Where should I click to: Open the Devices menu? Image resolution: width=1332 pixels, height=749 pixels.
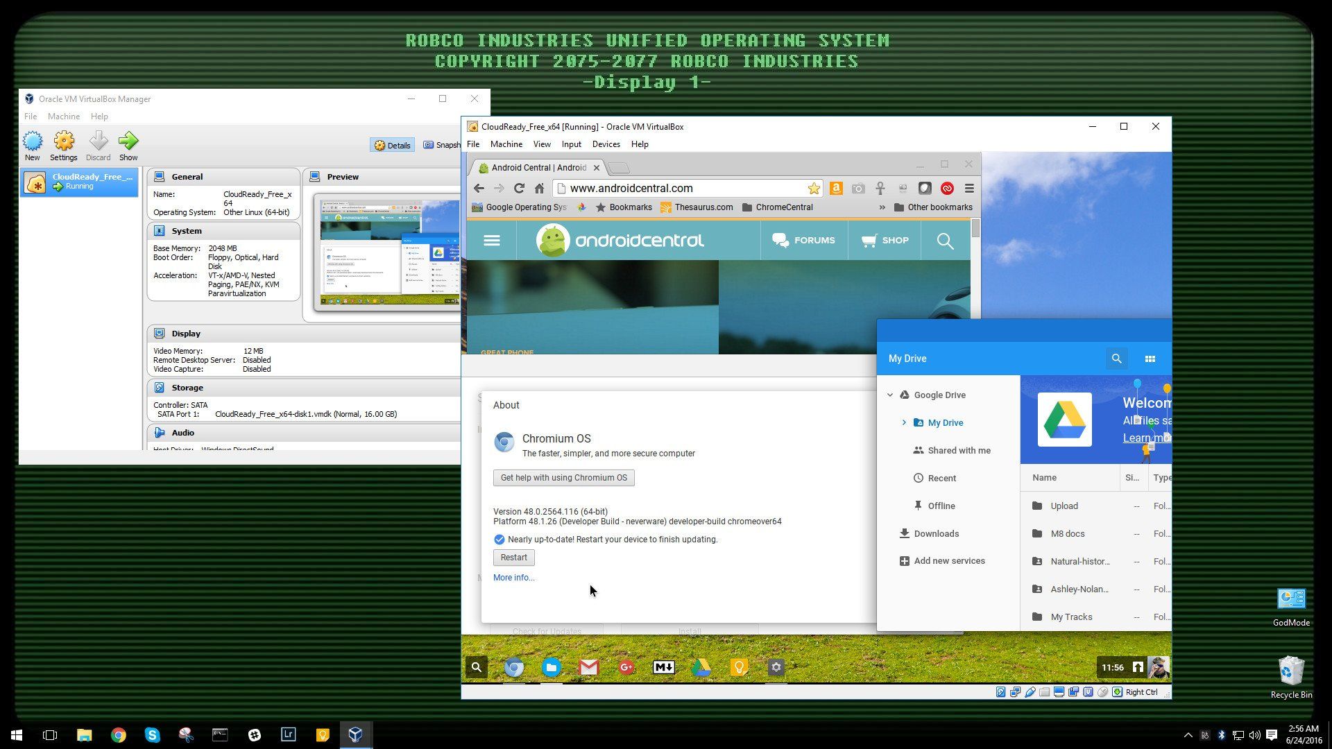pos(606,144)
